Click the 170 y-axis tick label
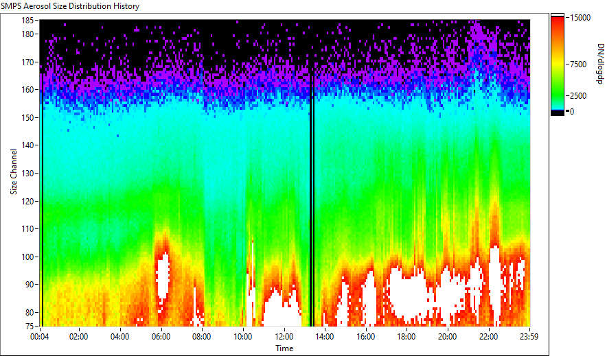The width and height of the screenshot is (607, 356). [x=27, y=62]
